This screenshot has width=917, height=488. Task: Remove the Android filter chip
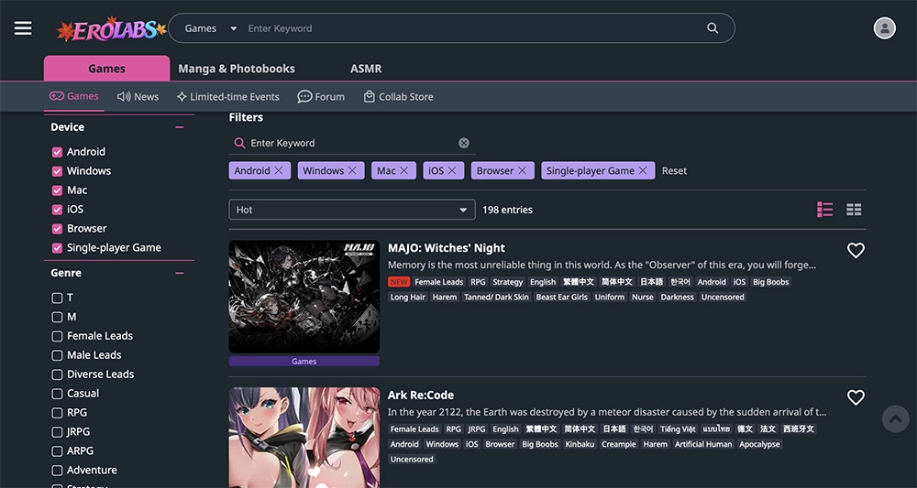279,170
